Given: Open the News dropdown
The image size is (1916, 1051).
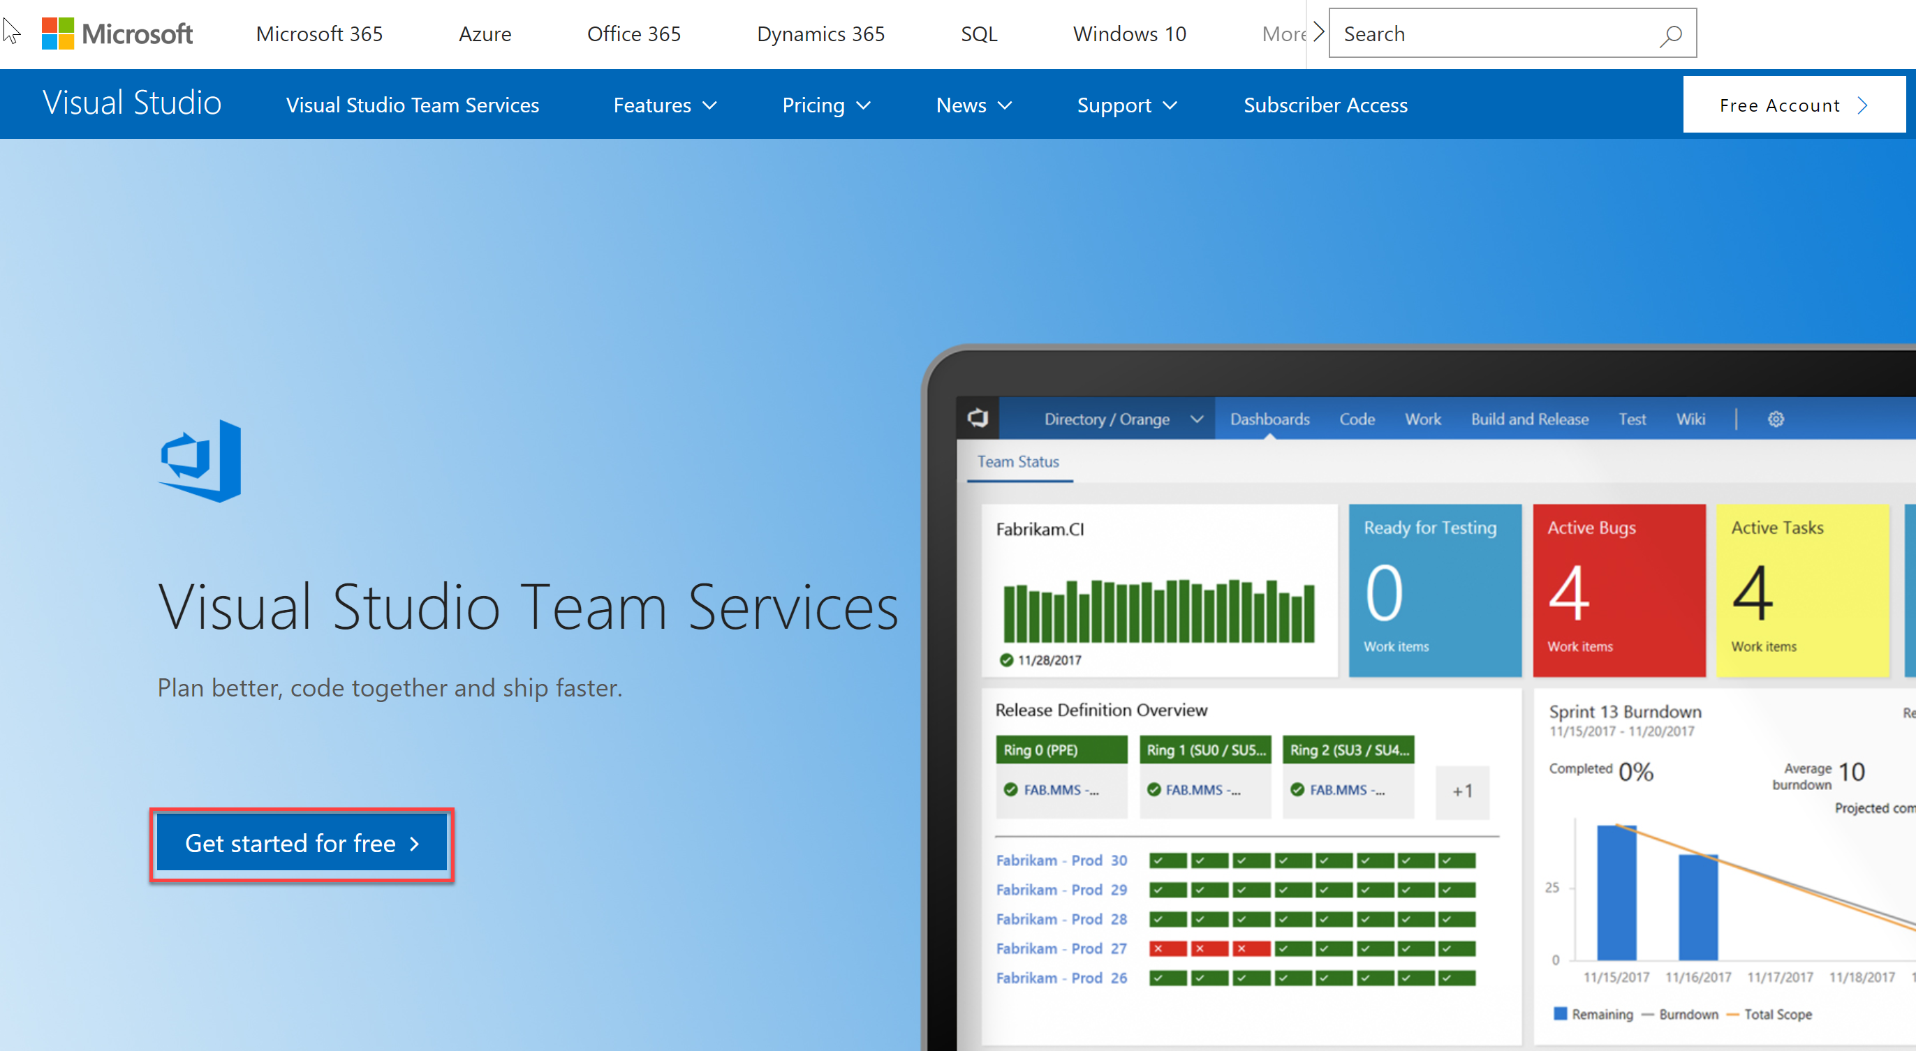Looking at the screenshot, I should pyautogui.click(x=973, y=105).
